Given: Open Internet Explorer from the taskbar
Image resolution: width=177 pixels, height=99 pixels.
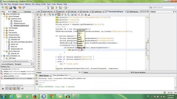Looking at the screenshot, I should [x=12, y=97].
